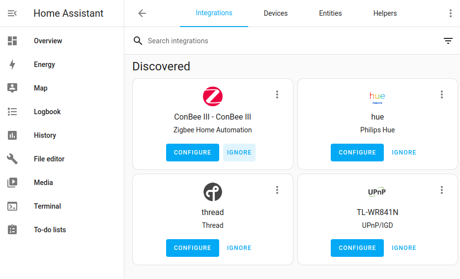Ignore the Philips Hue discovery
460x279 pixels.
(x=404, y=153)
